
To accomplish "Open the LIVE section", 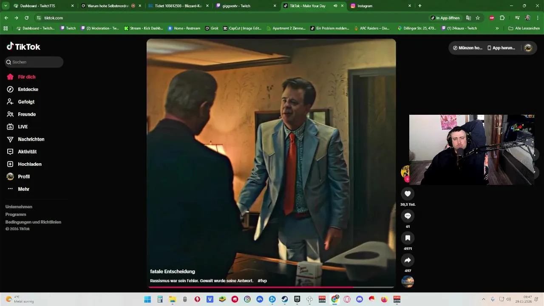I will click(x=17, y=127).
